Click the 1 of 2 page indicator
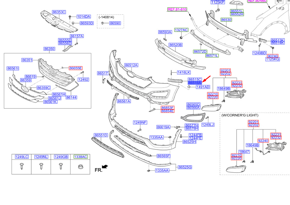This screenshot has height=205, width=290. click(x=280, y=8)
